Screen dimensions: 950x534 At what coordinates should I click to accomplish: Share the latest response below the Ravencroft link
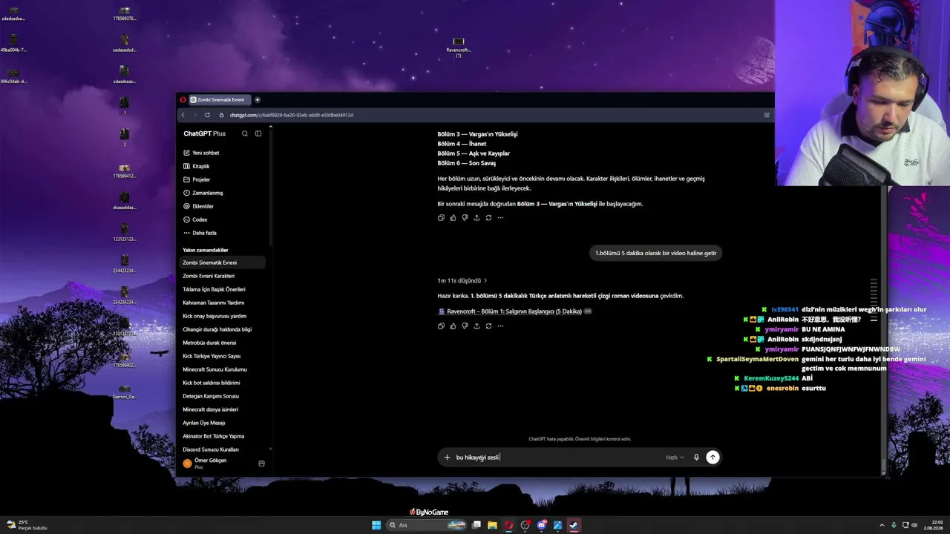[476, 326]
